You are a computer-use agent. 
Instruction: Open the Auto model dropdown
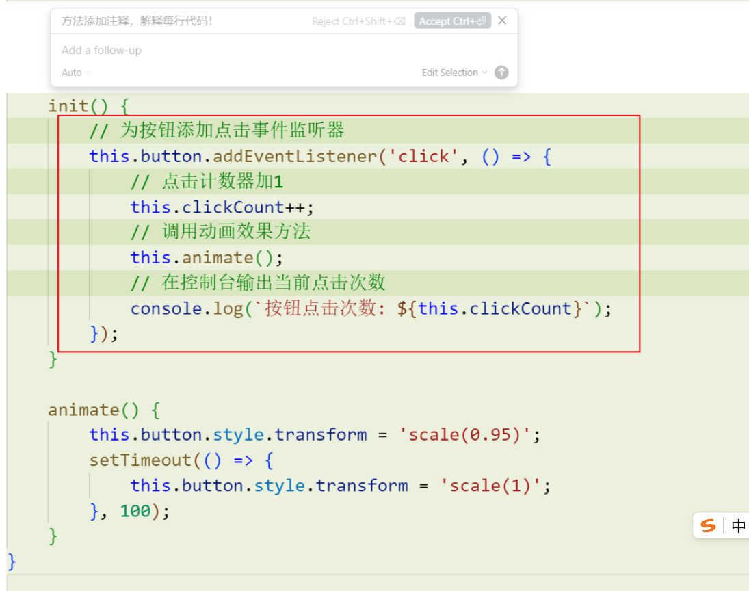click(75, 73)
